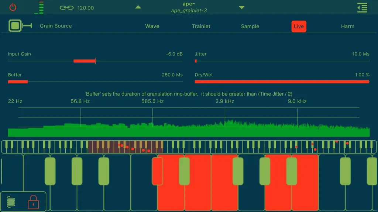
Task: Select next preset with down arrow
Action: pyautogui.click(x=241, y=7)
